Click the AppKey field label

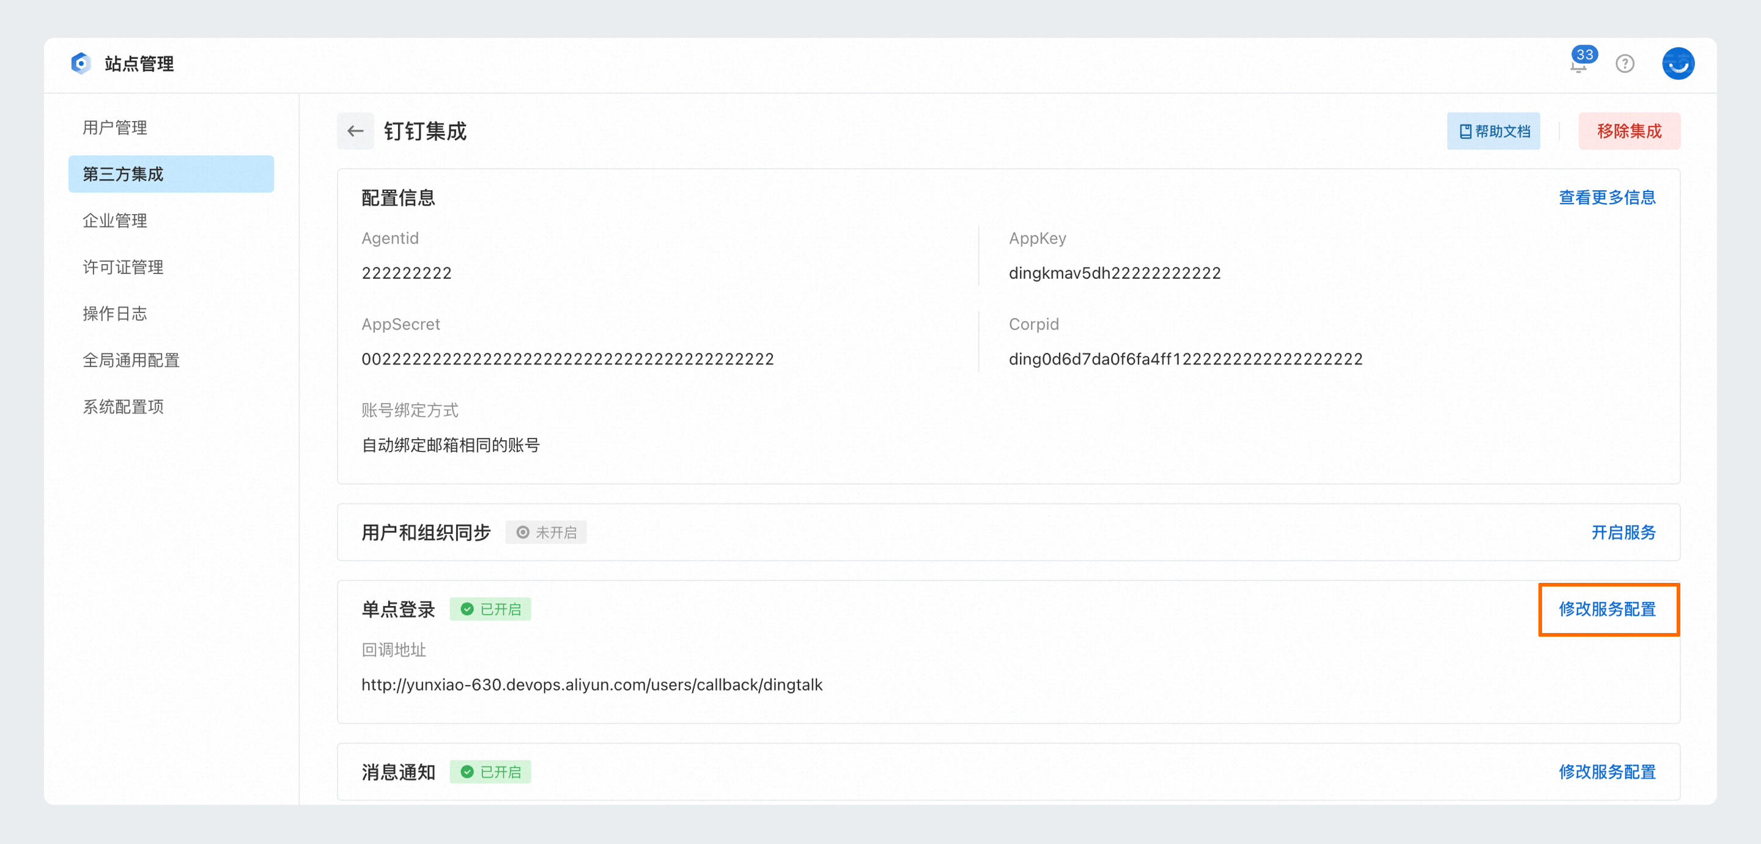point(1037,237)
